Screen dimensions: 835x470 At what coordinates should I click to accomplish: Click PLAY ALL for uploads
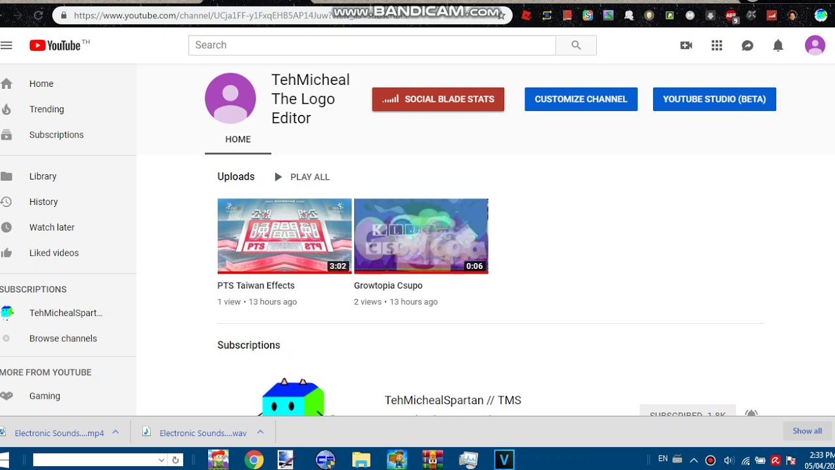tap(302, 177)
